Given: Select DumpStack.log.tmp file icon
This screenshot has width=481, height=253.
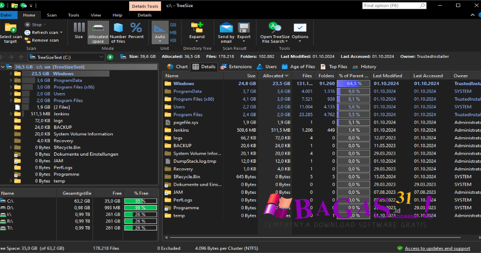Looking at the screenshot, I should [168, 161].
